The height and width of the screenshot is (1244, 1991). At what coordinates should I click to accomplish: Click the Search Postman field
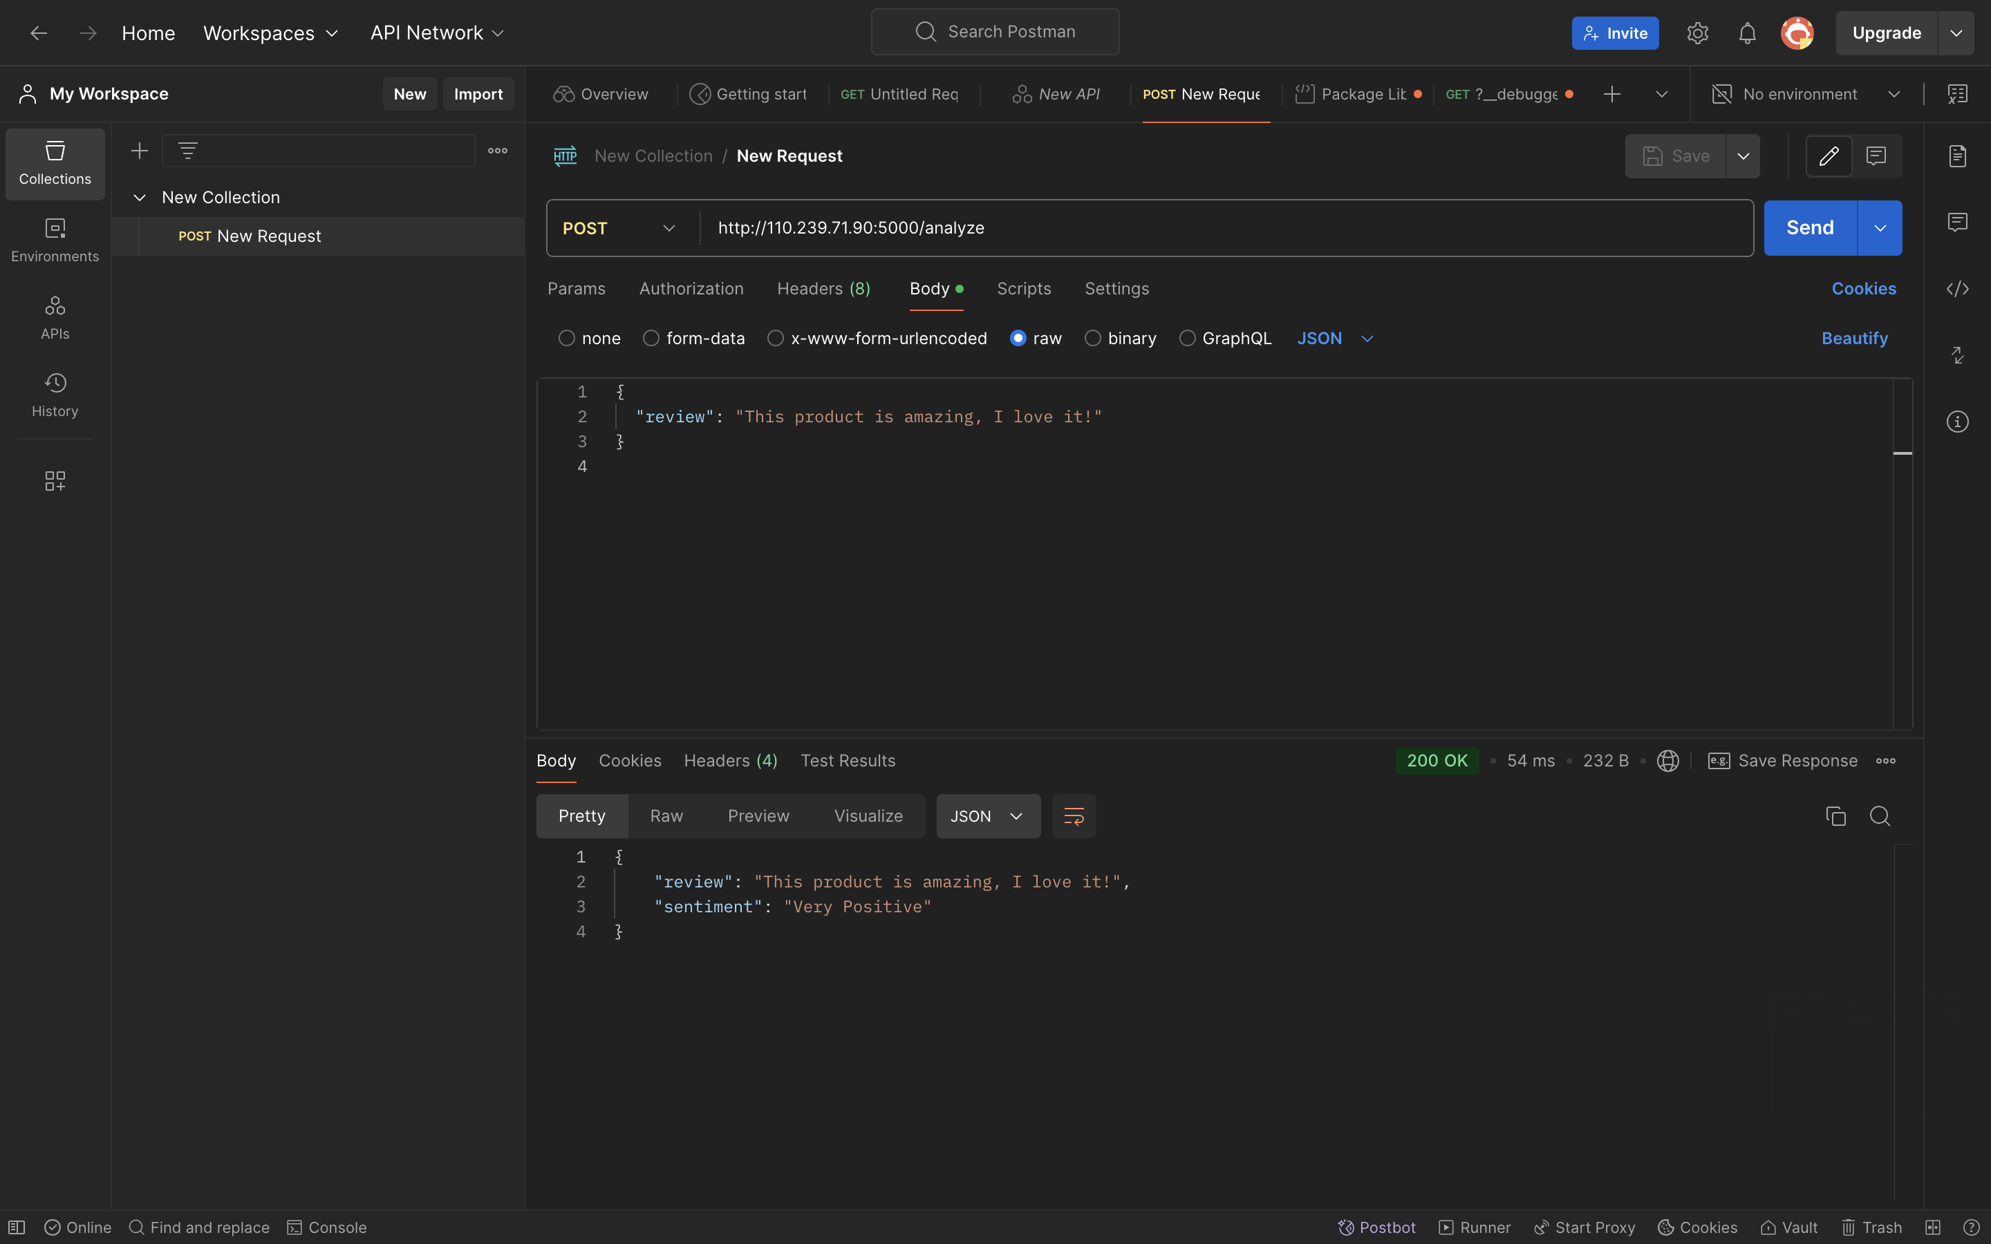(995, 32)
